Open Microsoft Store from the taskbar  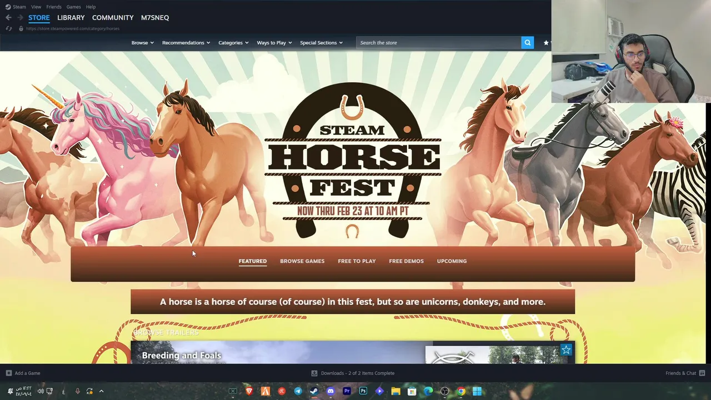point(412,391)
